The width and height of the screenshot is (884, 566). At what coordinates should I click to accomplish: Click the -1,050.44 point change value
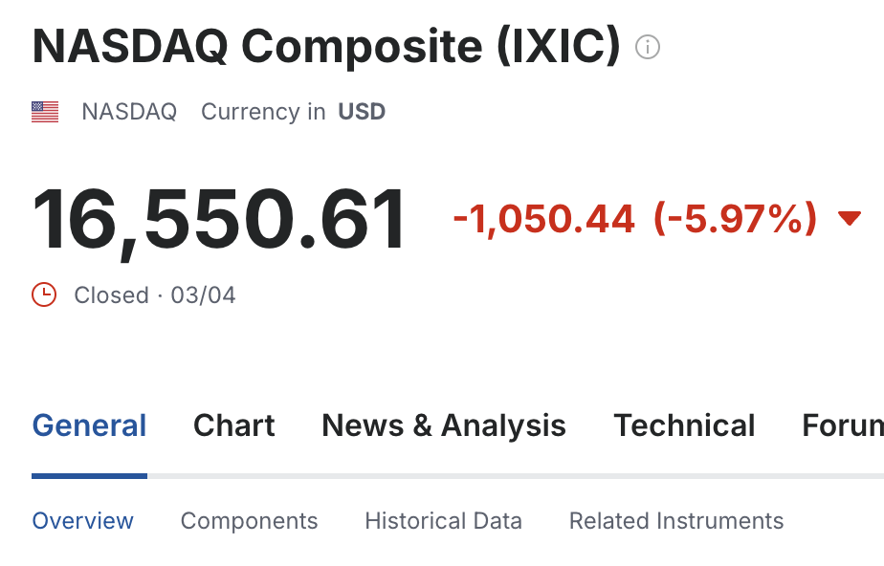[x=544, y=219]
